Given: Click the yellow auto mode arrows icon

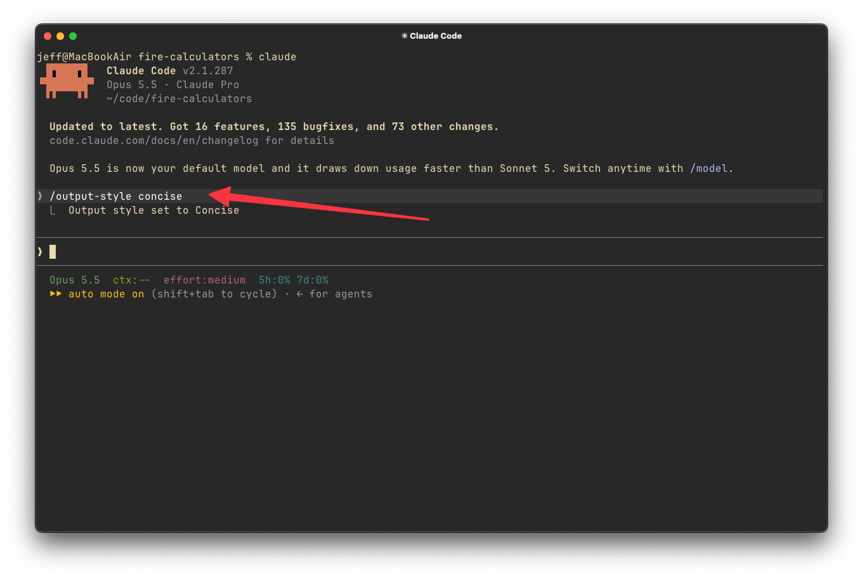Looking at the screenshot, I should pos(56,294).
